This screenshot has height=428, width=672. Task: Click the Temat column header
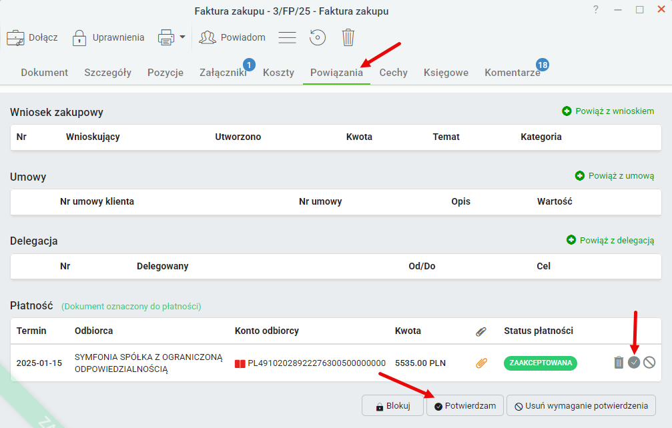pyautogui.click(x=446, y=137)
